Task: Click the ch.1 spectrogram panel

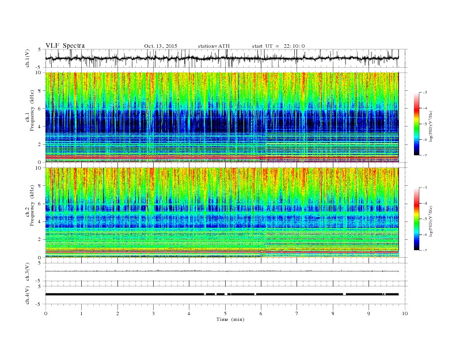Action: coord(222,117)
